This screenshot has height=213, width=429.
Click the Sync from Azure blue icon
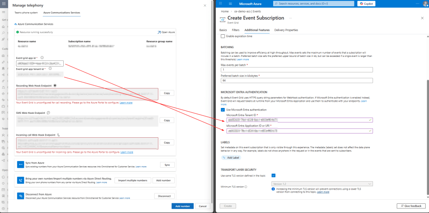click(20, 164)
